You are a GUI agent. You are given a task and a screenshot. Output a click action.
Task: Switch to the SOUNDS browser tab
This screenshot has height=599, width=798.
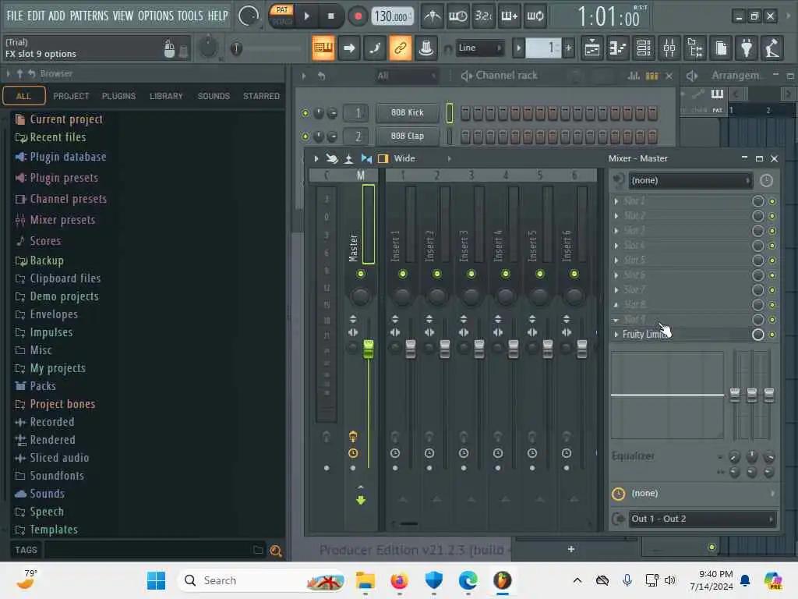pos(214,96)
